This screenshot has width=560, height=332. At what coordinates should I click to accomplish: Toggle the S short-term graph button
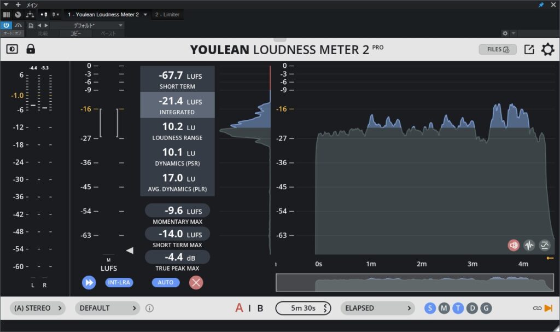point(430,308)
